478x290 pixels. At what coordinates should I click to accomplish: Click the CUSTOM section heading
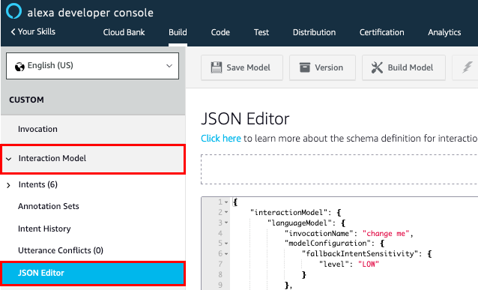(26, 100)
